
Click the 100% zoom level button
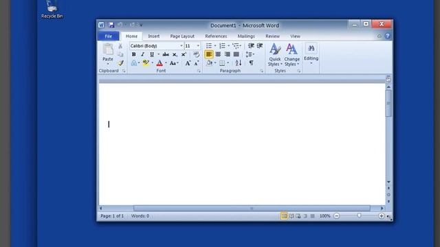click(324, 216)
